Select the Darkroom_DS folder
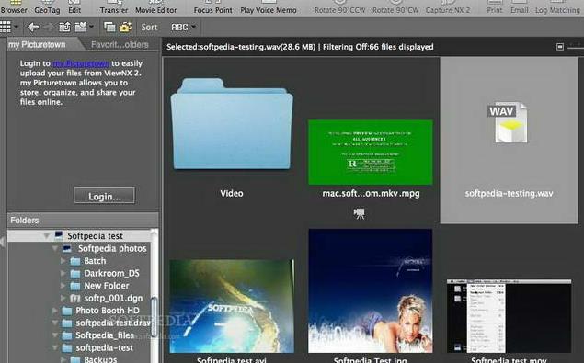Viewport: 584px width, 363px height. click(111, 273)
